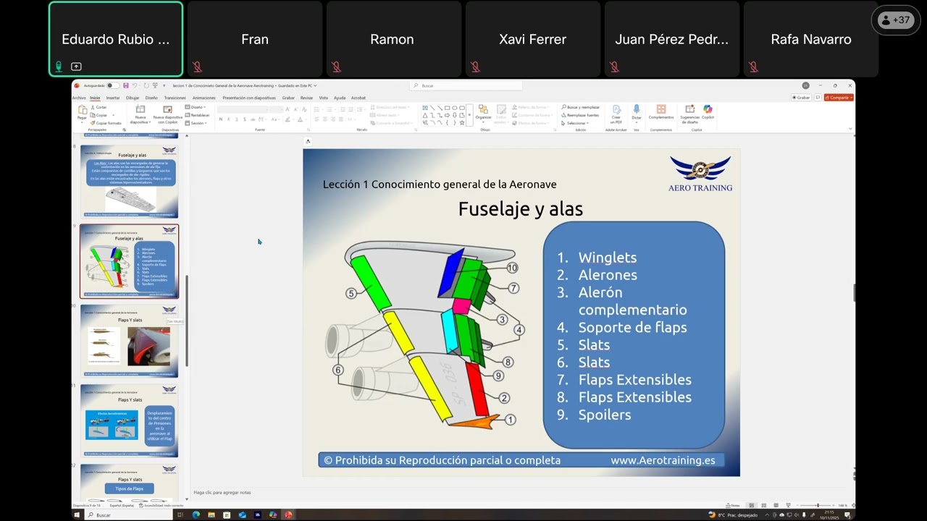
Task: Toggle italic K formatting button
Action: (x=229, y=119)
